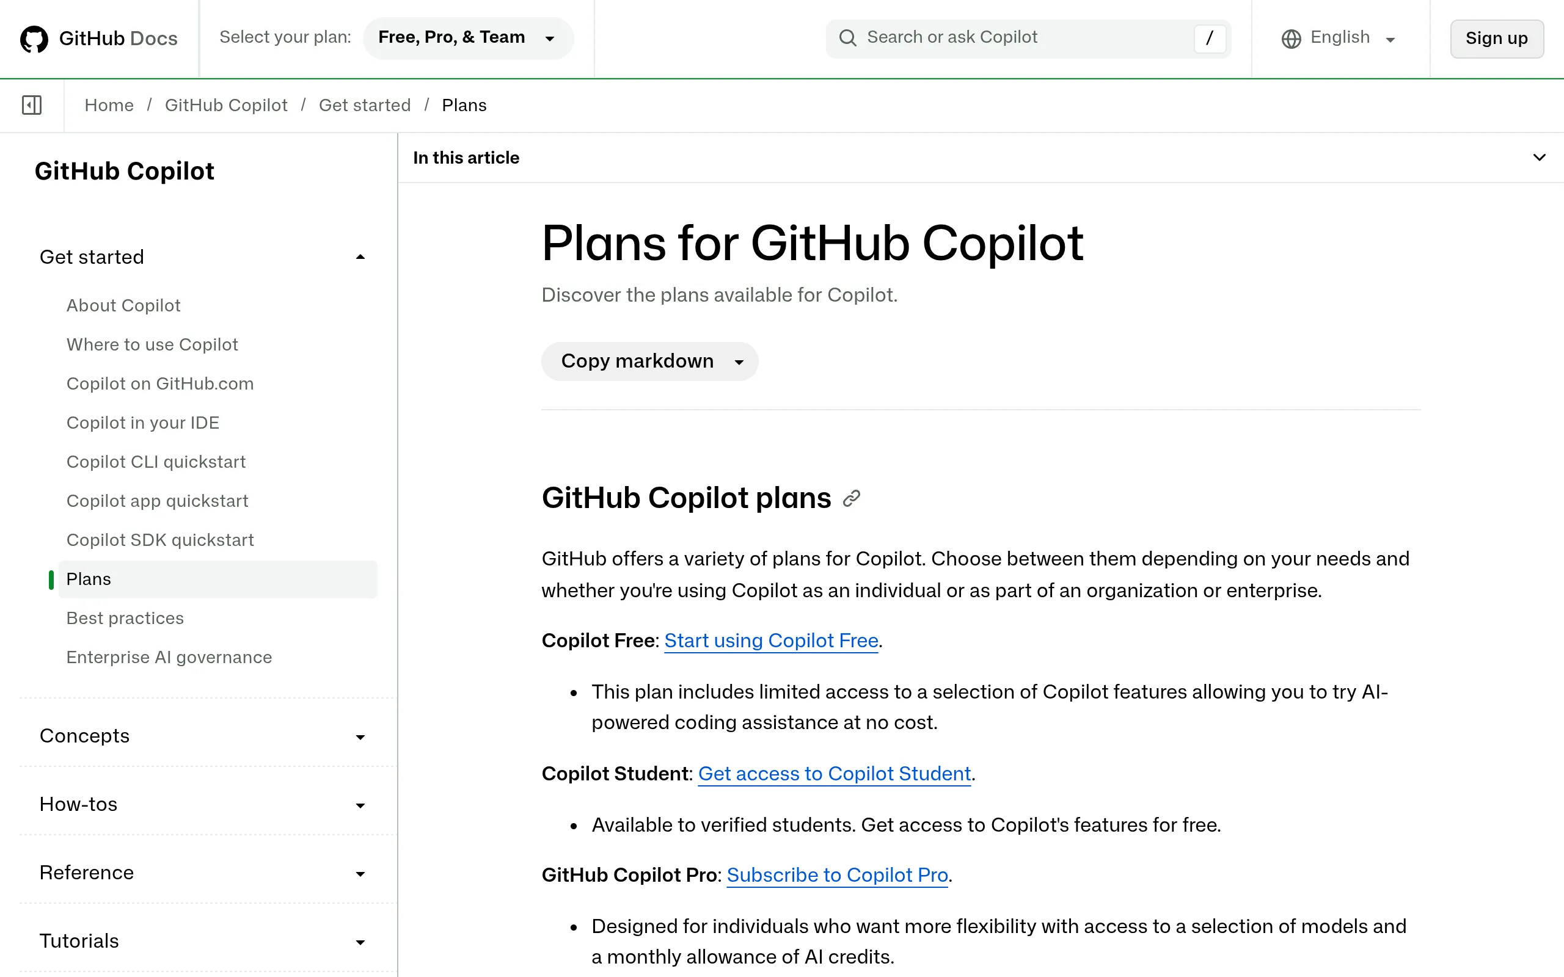The image size is (1564, 977).
Task: Expand the Concepts section
Action: pos(202,736)
